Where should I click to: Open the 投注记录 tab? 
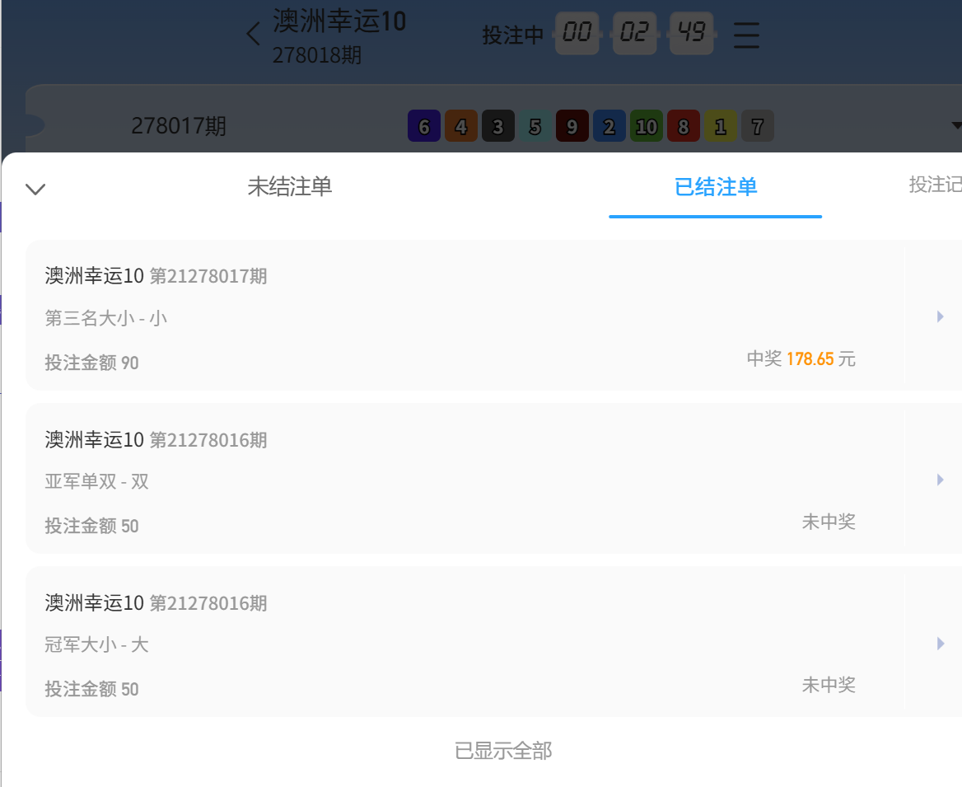(936, 185)
